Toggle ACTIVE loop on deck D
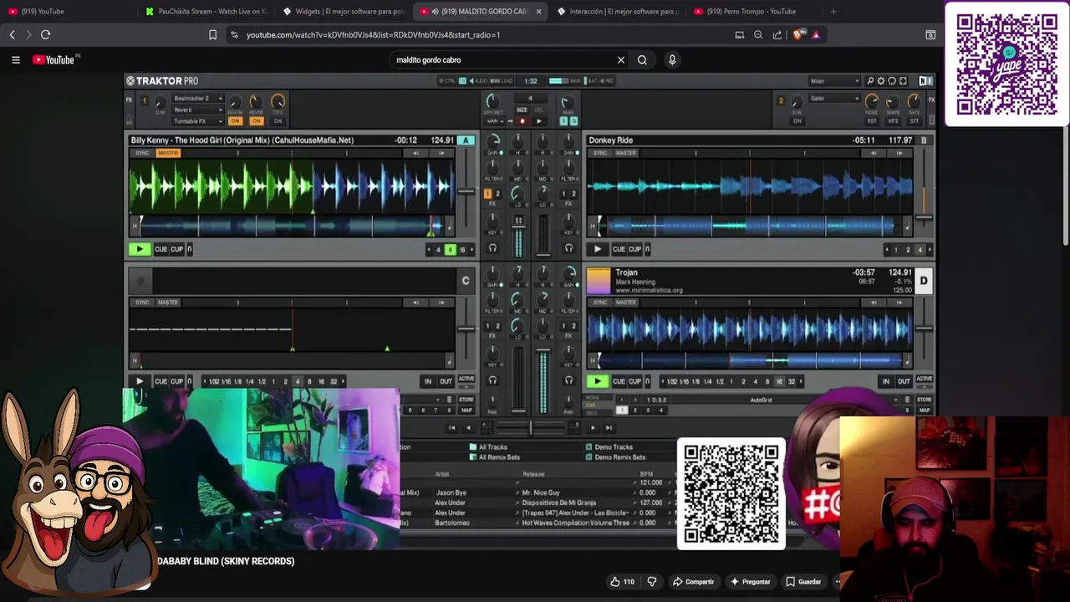 (924, 379)
